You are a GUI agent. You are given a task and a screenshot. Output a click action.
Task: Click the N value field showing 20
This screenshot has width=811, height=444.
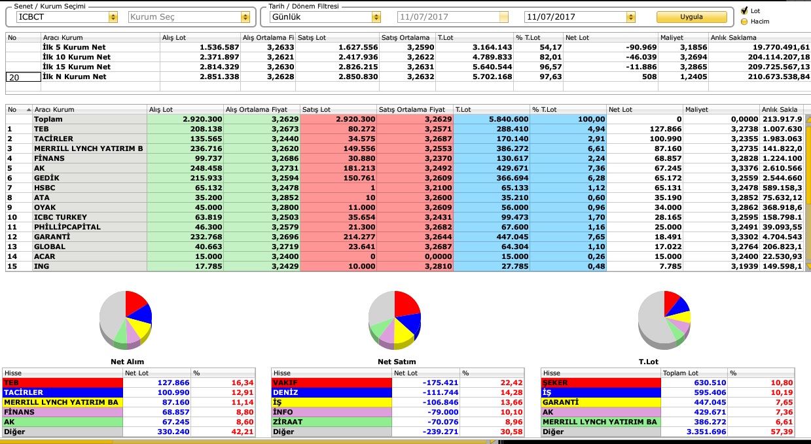click(x=23, y=77)
